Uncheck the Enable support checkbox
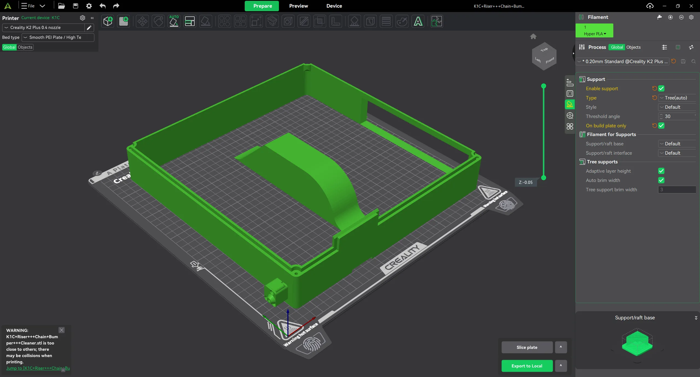700x377 pixels. (x=661, y=89)
